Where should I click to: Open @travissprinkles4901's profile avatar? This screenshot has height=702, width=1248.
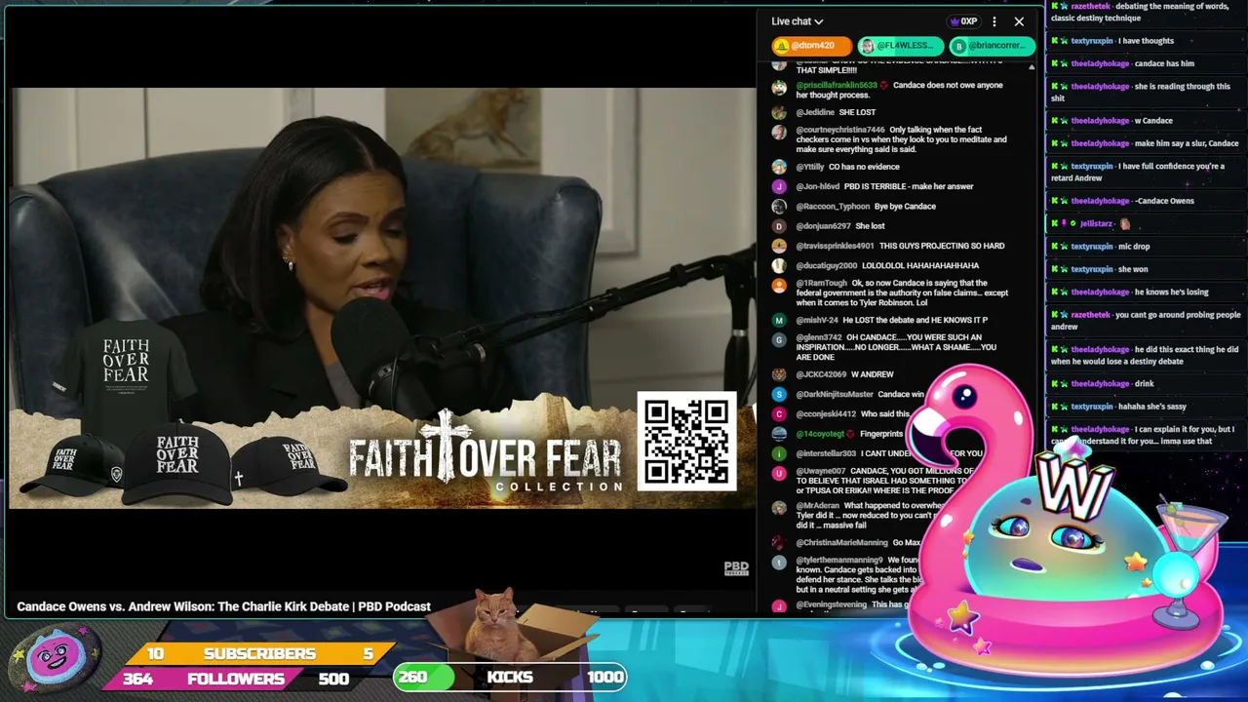pos(779,247)
